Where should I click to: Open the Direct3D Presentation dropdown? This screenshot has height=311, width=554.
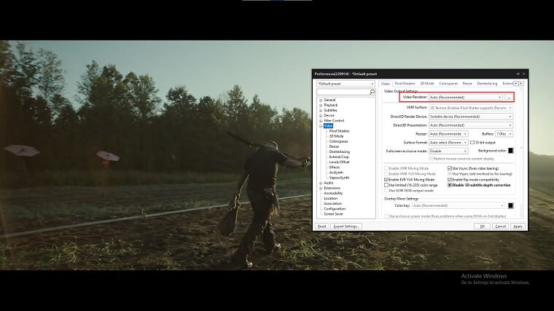471,125
